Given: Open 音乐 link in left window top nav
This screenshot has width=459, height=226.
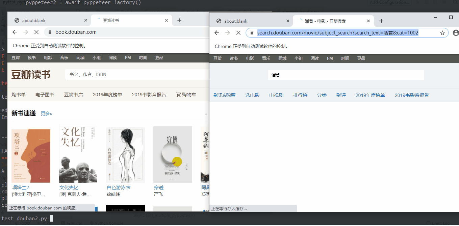Looking at the screenshot, I should (64, 58).
